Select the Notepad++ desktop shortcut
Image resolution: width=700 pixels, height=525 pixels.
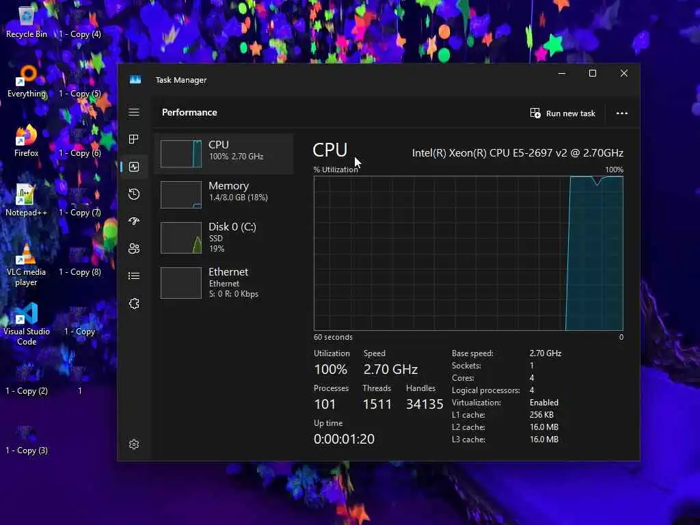27,200
